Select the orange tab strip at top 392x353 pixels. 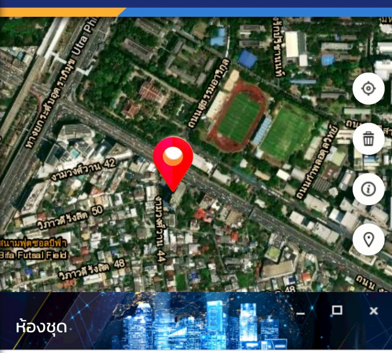[x=62, y=12]
